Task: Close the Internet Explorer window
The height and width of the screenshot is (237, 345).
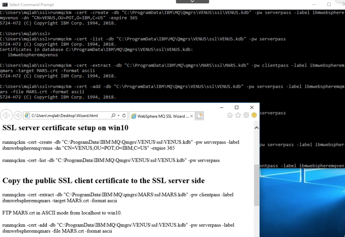Action: (252, 107)
